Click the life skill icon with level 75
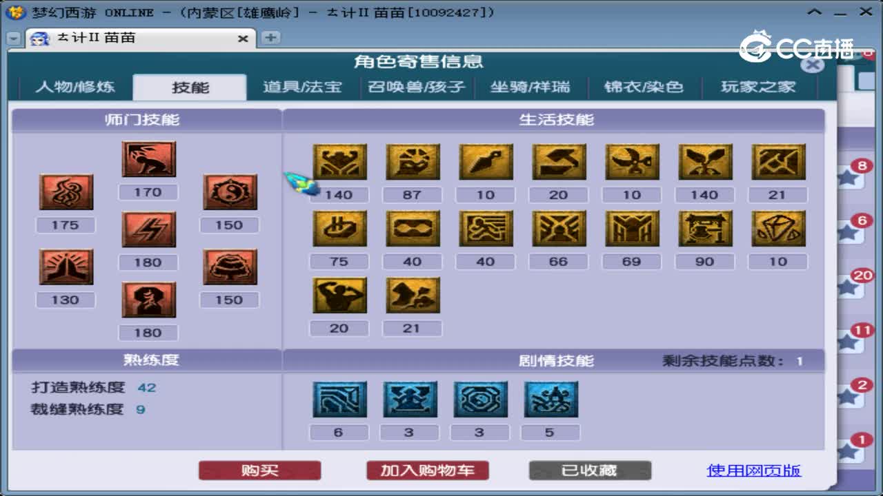Viewport: 883px width, 496px height. (x=339, y=229)
